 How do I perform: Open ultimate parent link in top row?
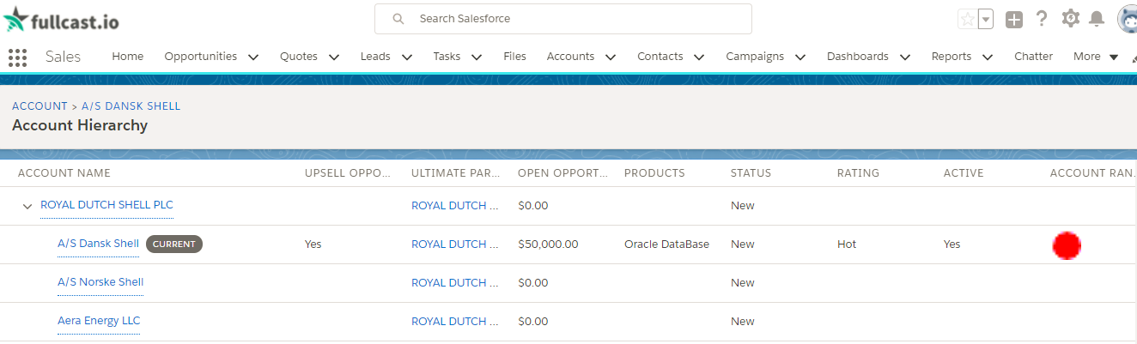tap(455, 206)
